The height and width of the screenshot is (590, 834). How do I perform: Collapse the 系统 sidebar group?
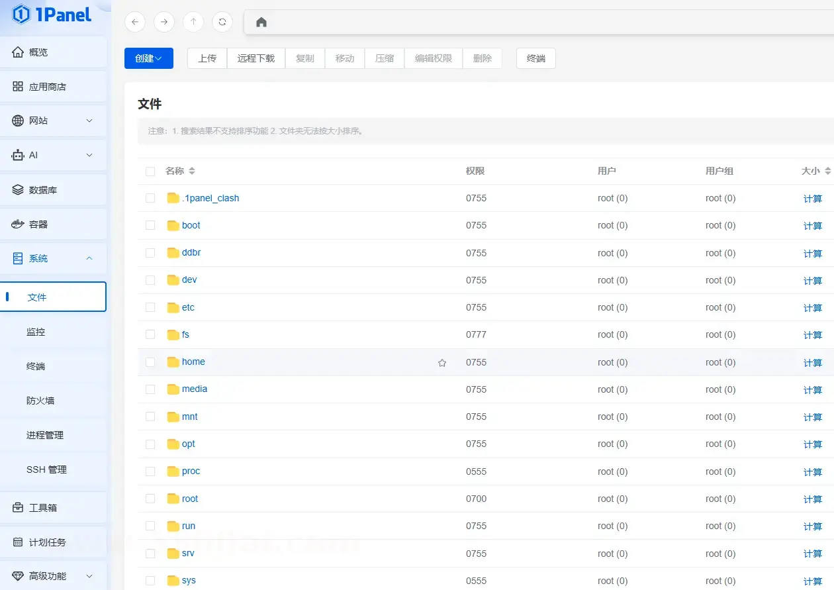[x=53, y=259]
